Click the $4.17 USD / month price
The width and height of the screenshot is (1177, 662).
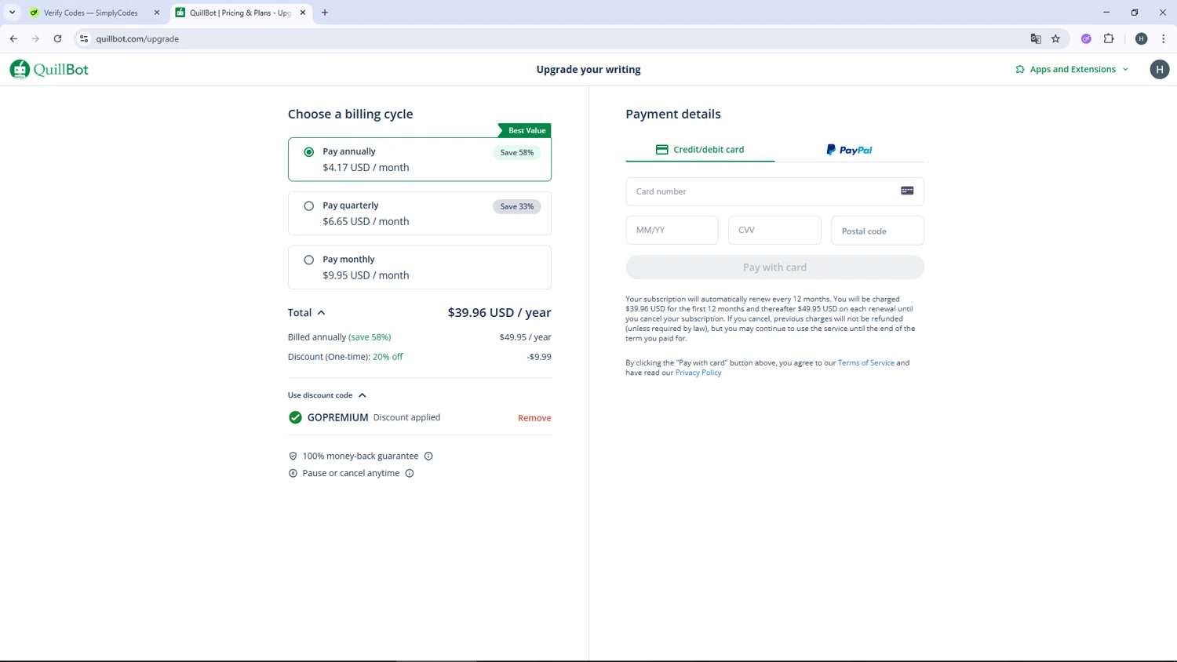pyautogui.click(x=366, y=168)
